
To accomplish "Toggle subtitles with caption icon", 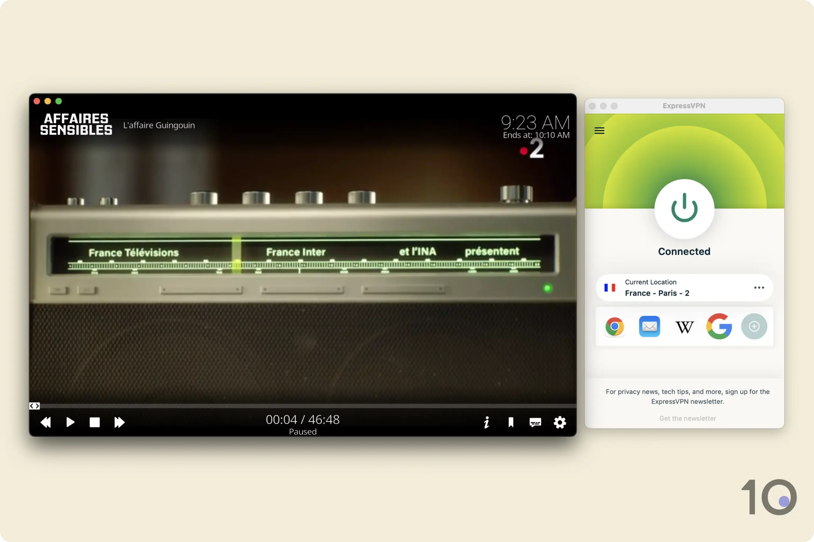I will point(535,422).
